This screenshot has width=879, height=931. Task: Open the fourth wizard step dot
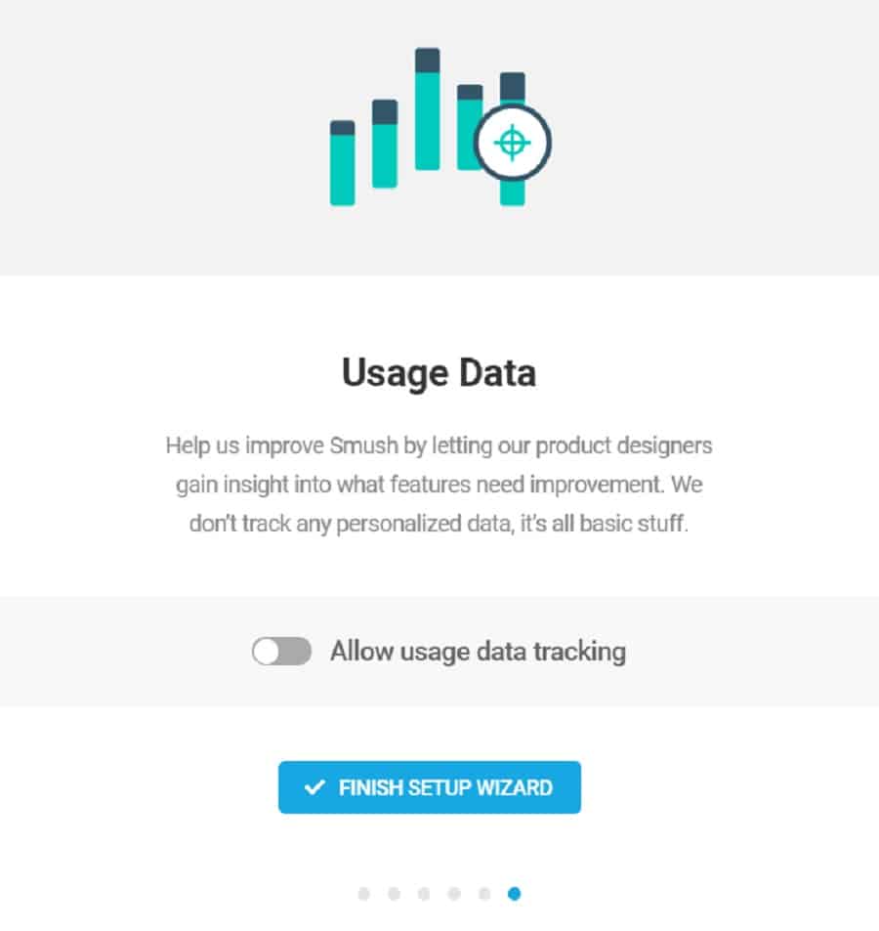(454, 894)
